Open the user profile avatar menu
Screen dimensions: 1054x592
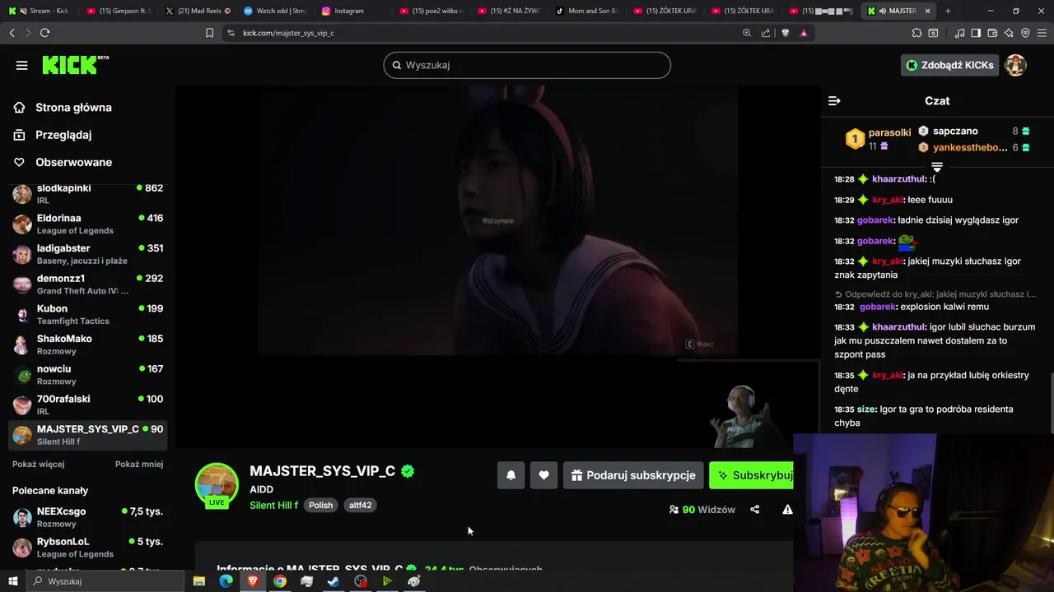pyautogui.click(x=1015, y=65)
